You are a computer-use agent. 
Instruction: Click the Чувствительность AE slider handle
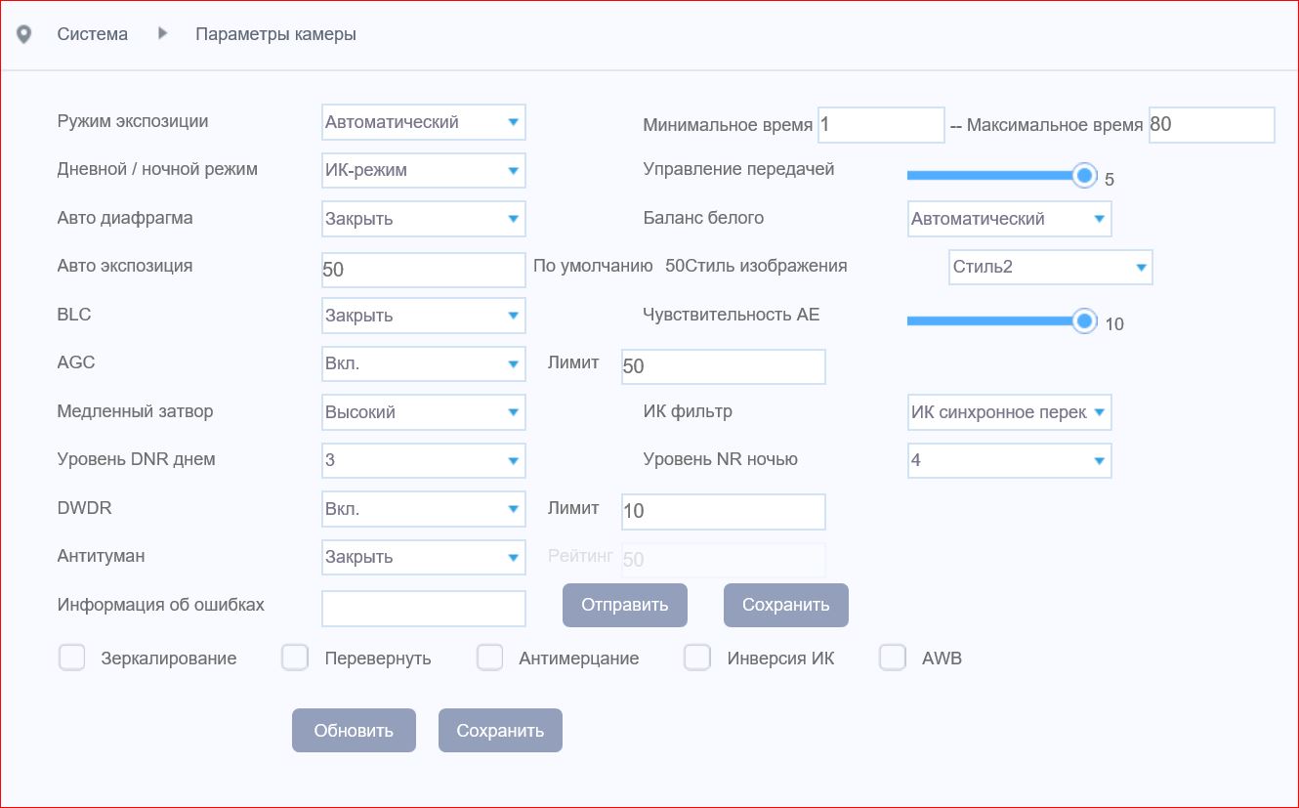[1084, 321]
